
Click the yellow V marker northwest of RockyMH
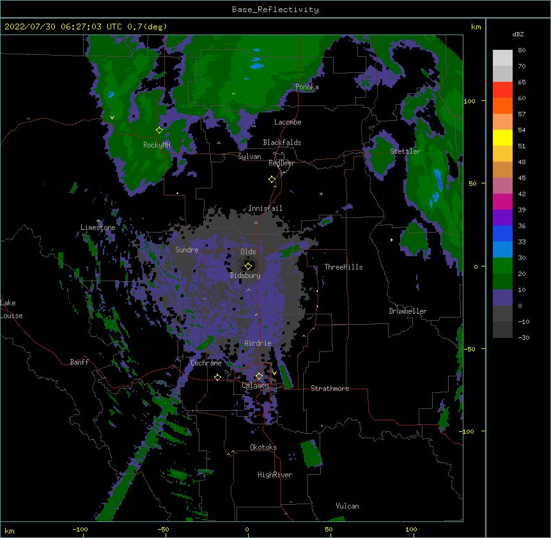112,118
